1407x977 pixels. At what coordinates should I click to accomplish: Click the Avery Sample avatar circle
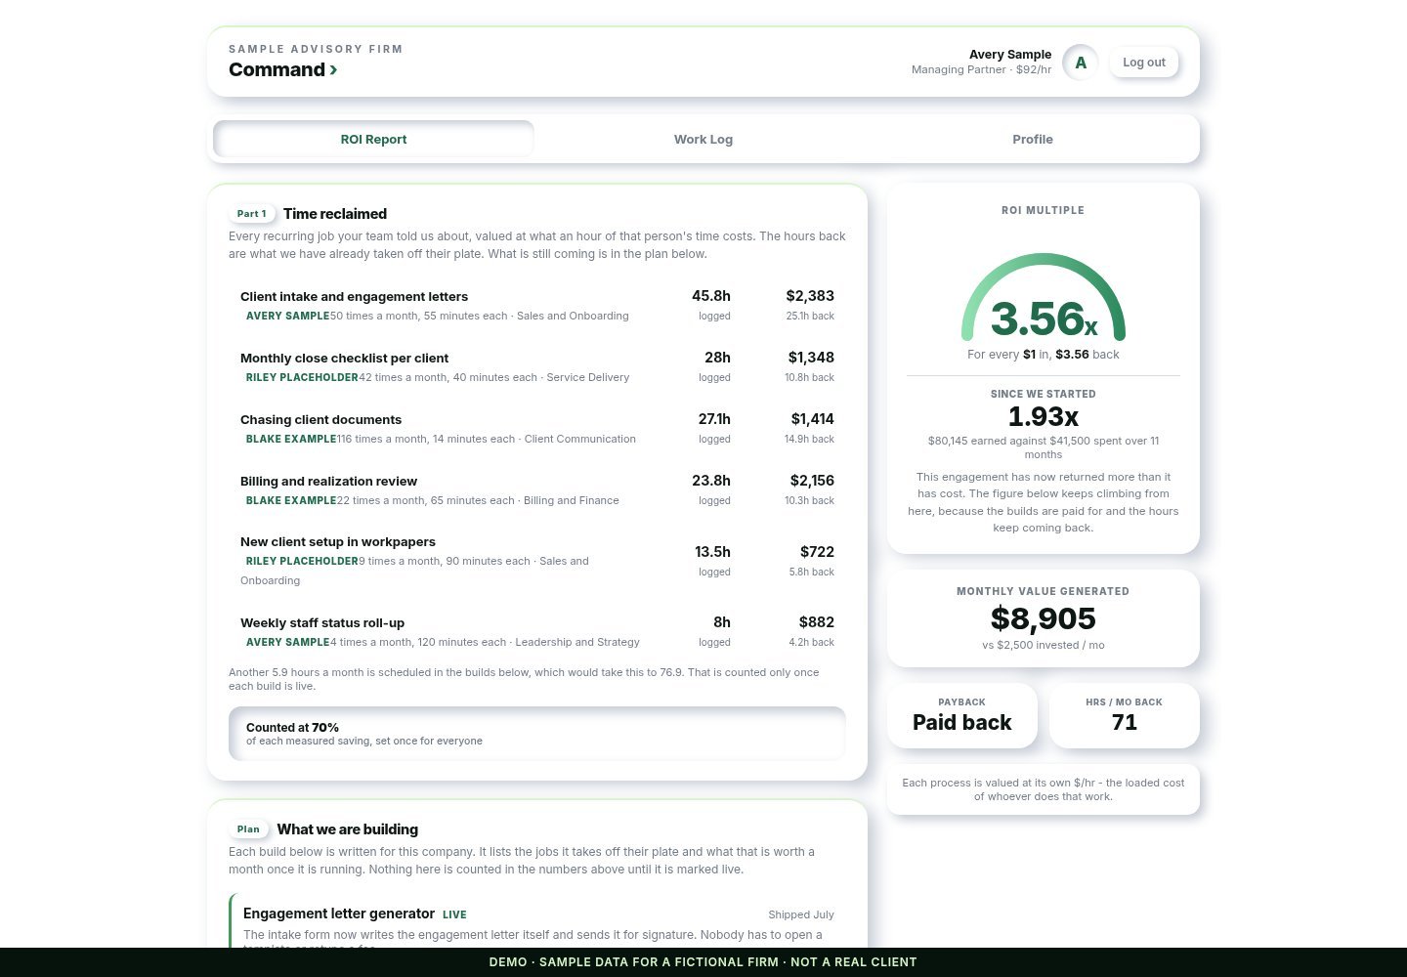coord(1081,63)
